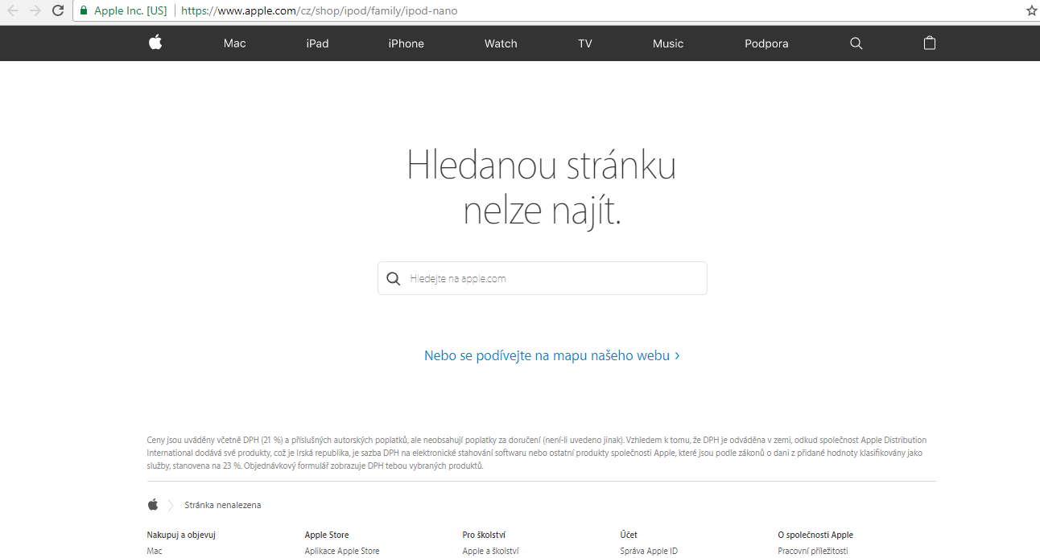Click the Apple logo in the navigation bar
This screenshot has height=558, width=1040.
[x=155, y=43]
